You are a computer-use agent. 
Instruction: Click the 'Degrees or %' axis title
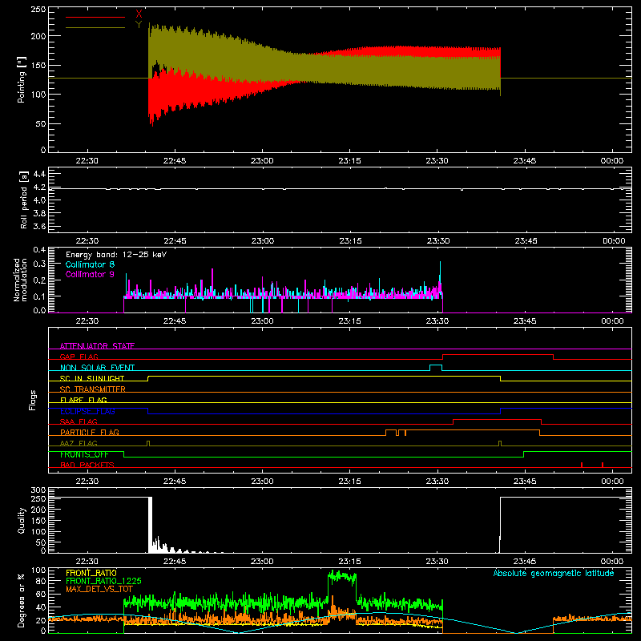click(x=22, y=600)
